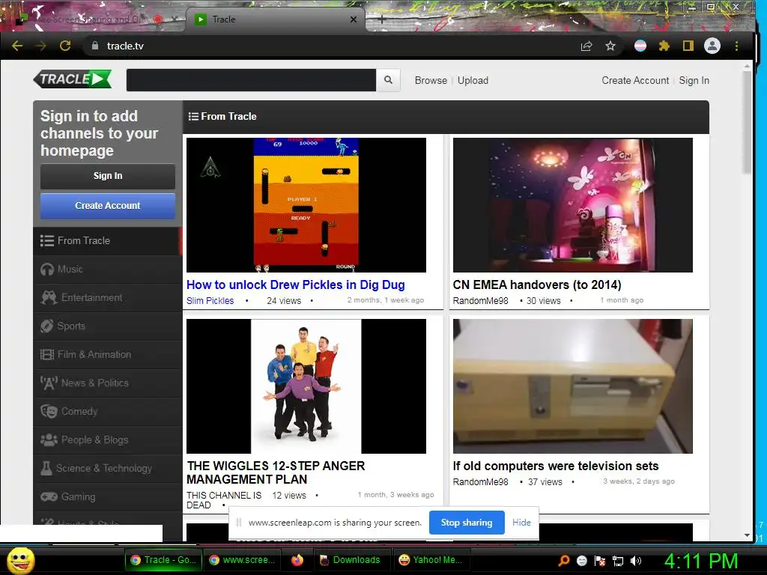Select the Science & Technology category
This screenshot has height=575, width=767.
coord(108,468)
